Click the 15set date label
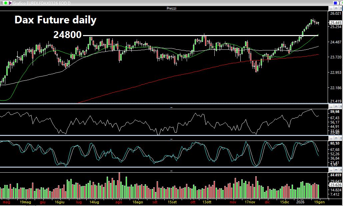The width and height of the screenshot is (343, 206). [x=172, y=202]
